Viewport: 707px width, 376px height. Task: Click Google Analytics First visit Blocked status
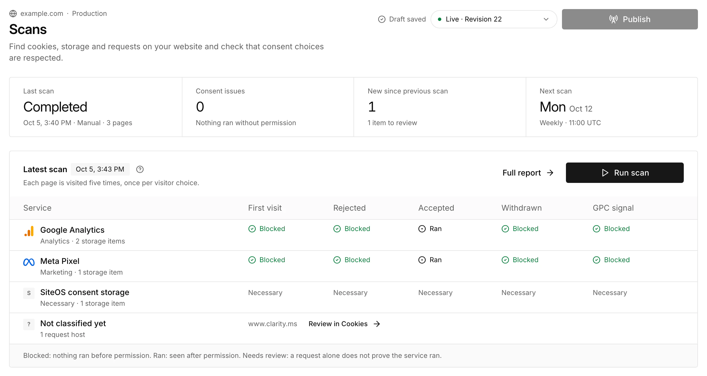click(267, 229)
